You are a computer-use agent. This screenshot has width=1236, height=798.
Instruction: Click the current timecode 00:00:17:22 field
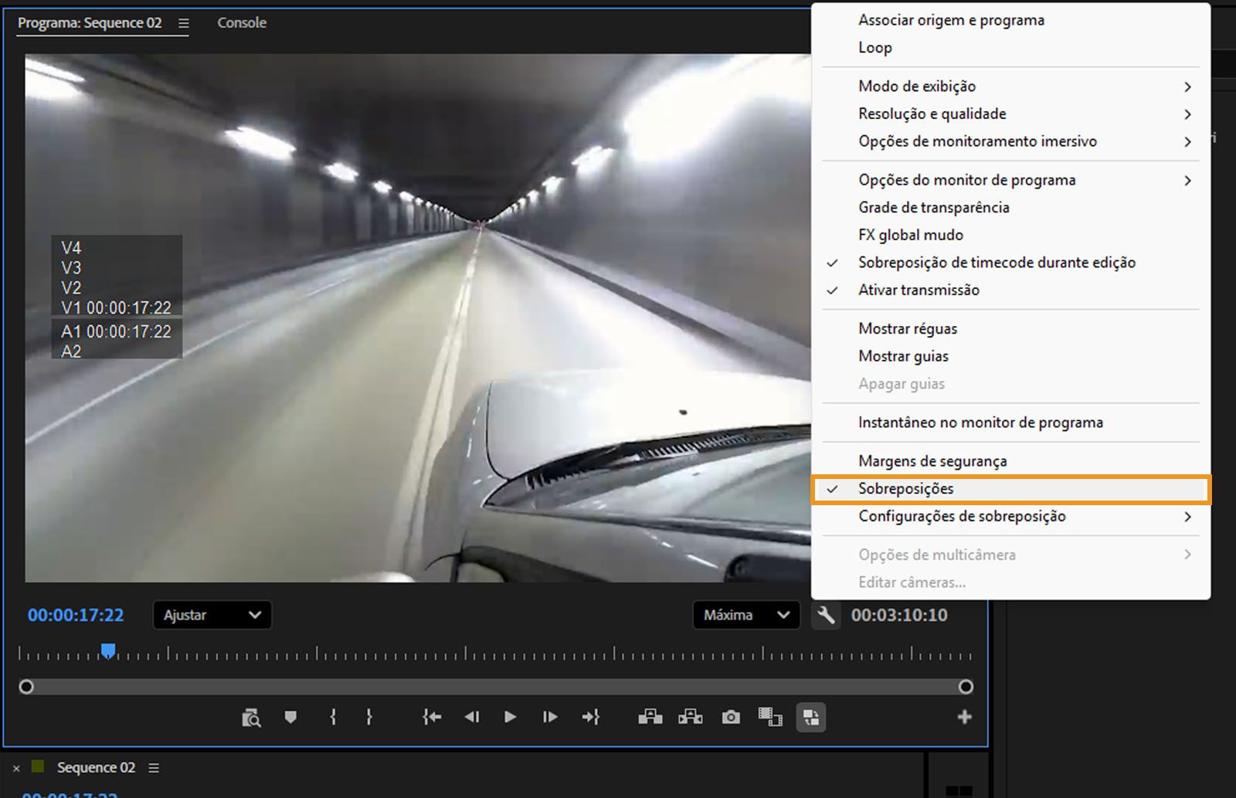pos(75,615)
